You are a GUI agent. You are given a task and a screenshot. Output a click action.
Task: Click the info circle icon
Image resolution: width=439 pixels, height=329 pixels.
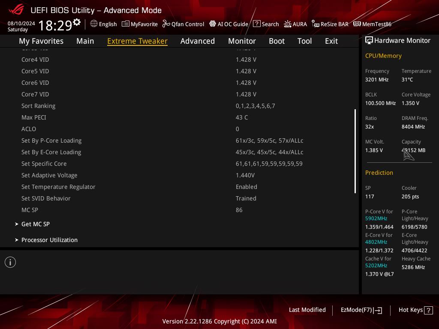10,262
